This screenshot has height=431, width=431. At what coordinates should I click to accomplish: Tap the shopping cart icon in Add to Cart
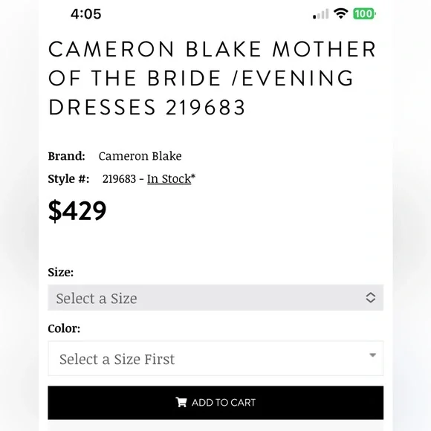click(181, 402)
